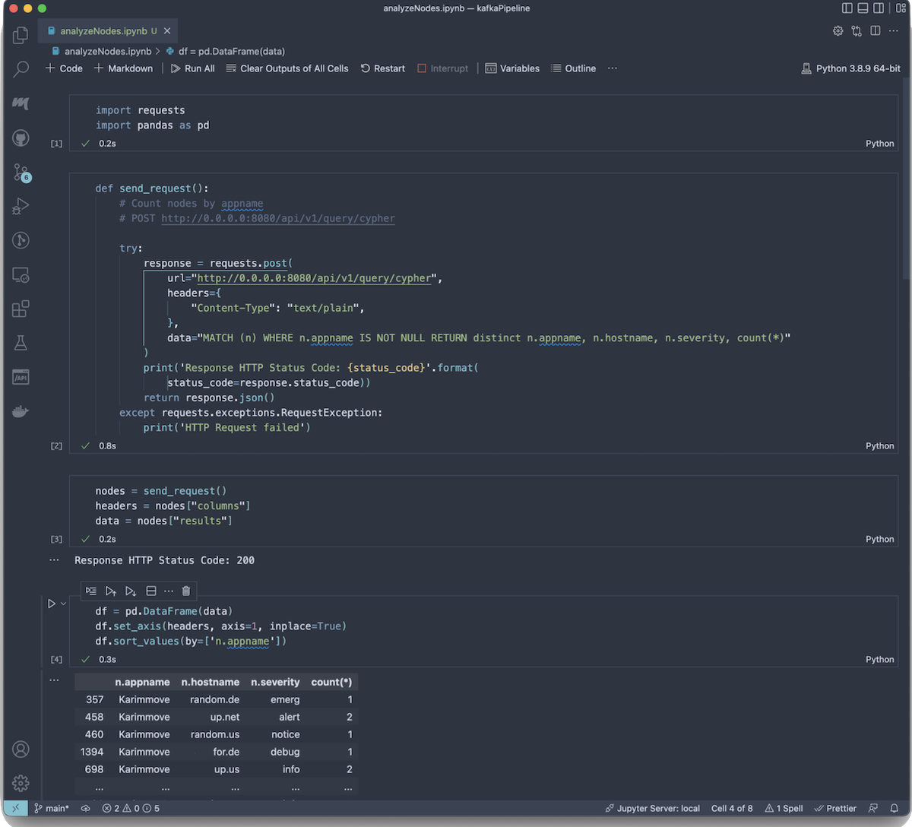Execute cells above the current cell

pos(110,591)
